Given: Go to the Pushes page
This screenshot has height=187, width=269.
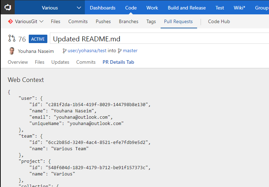Looking at the screenshot, I should pyautogui.click(x=103, y=21).
